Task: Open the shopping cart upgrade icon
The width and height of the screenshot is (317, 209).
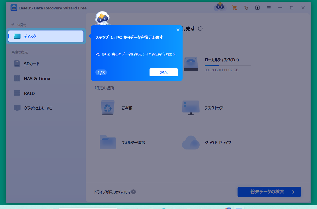Action: (234, 8)
